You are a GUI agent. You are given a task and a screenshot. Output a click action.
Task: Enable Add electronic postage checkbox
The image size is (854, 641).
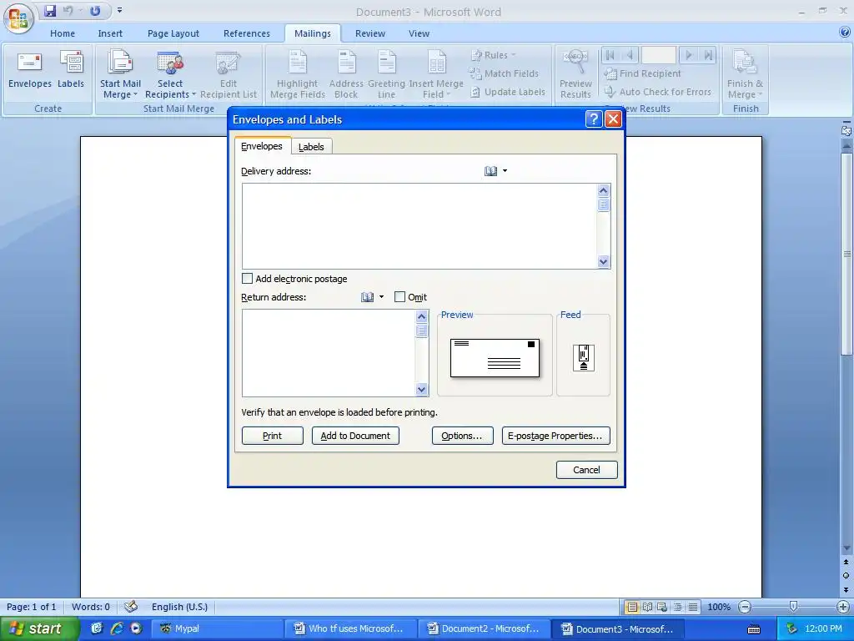point(247,279)
